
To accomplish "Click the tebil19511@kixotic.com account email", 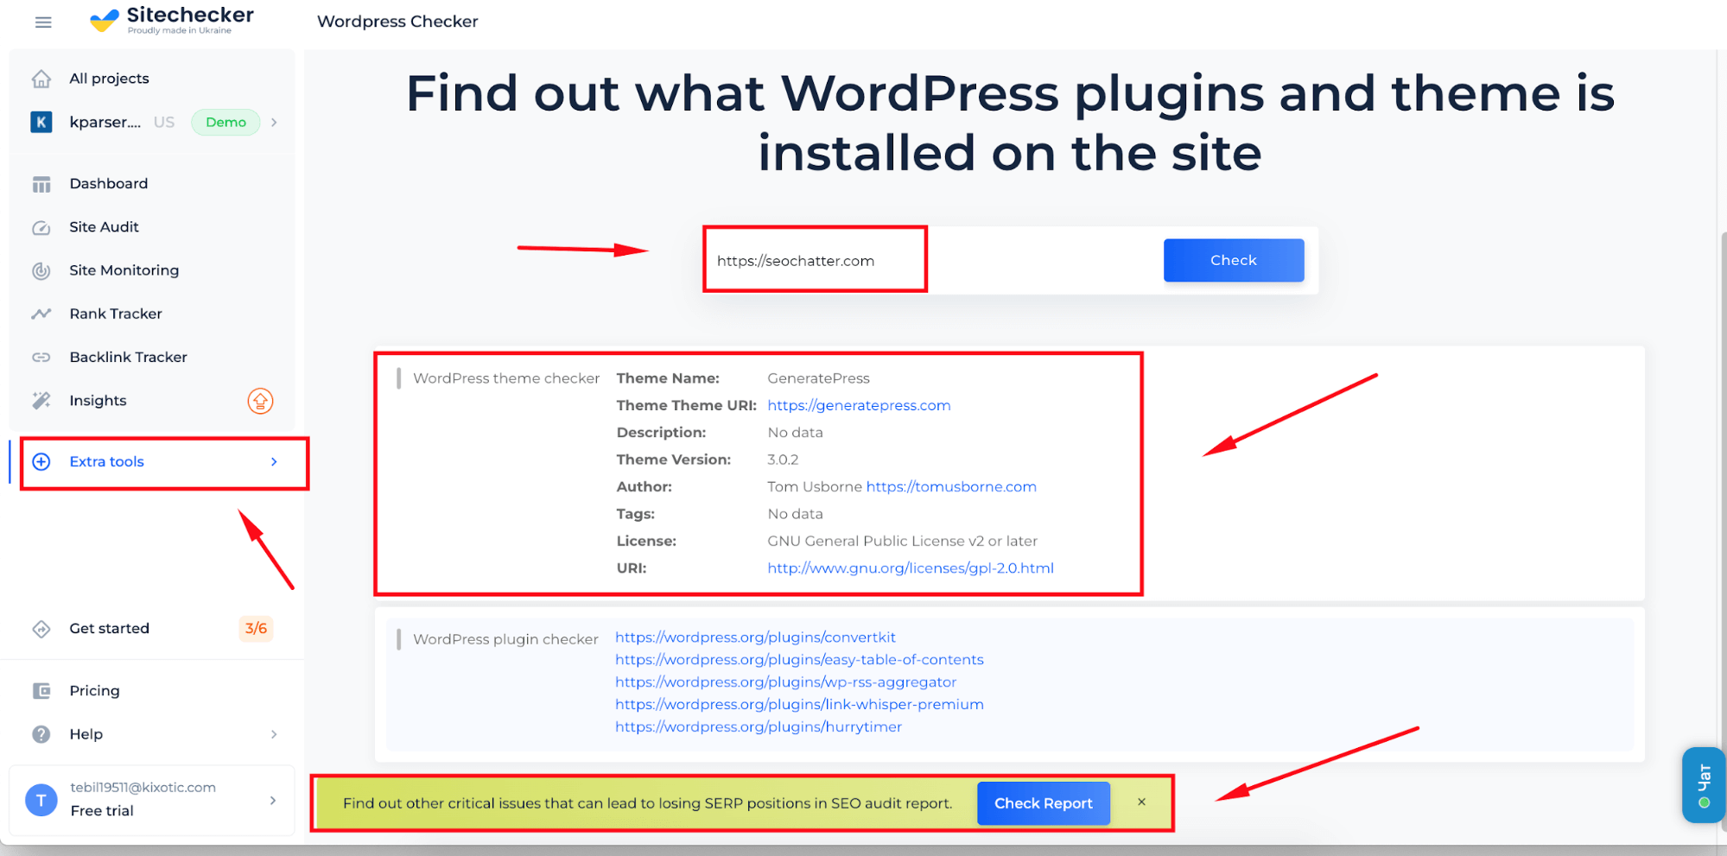I will pyautogui.click(x=143, y=787).
